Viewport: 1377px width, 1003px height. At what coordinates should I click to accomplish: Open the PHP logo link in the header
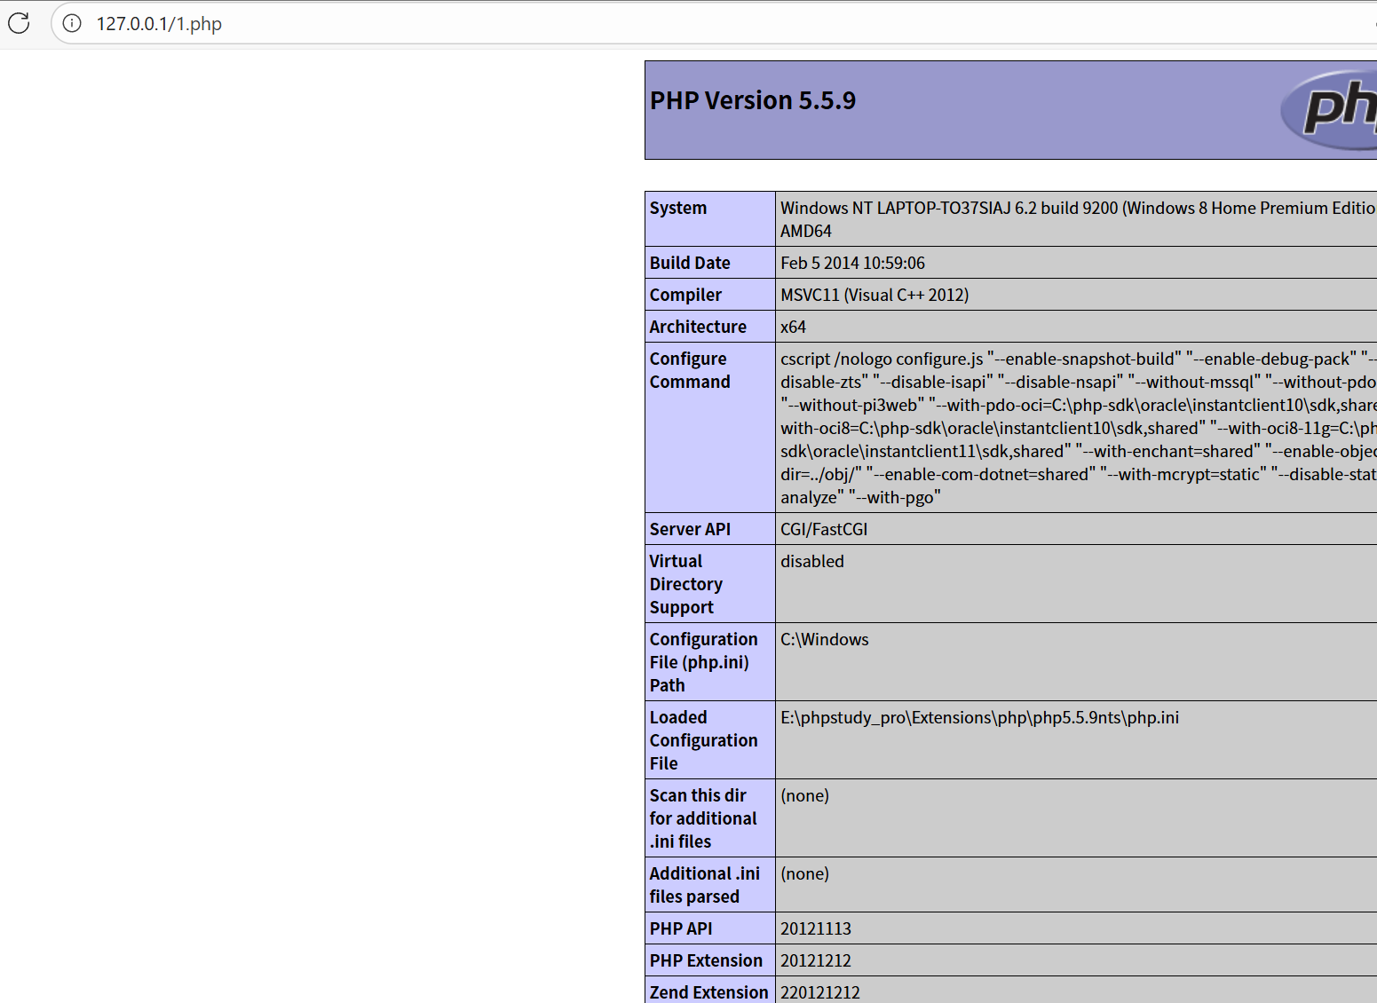click(x=1329, y=109)
